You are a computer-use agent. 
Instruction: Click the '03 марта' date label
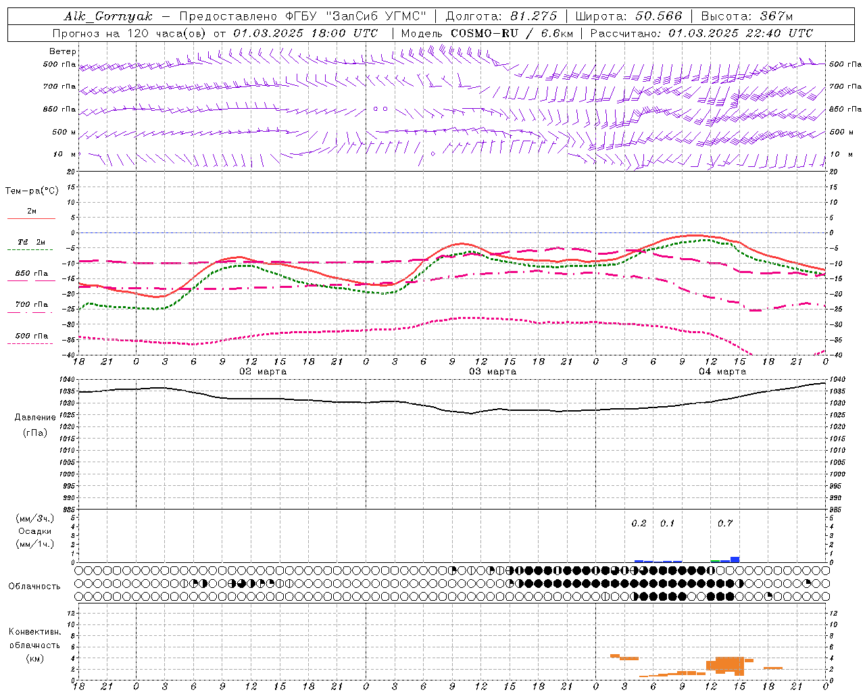493,372
